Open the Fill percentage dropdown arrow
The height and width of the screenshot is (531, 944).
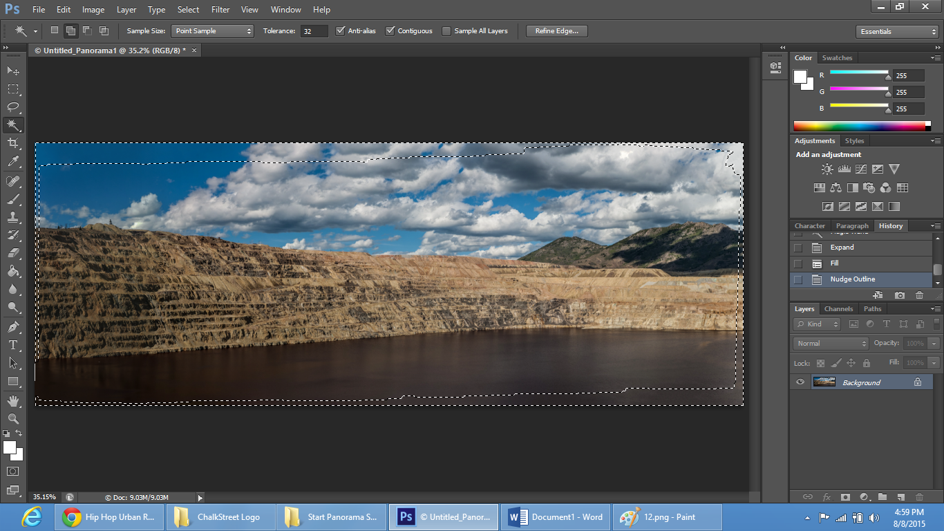click(x=934, y=362)
